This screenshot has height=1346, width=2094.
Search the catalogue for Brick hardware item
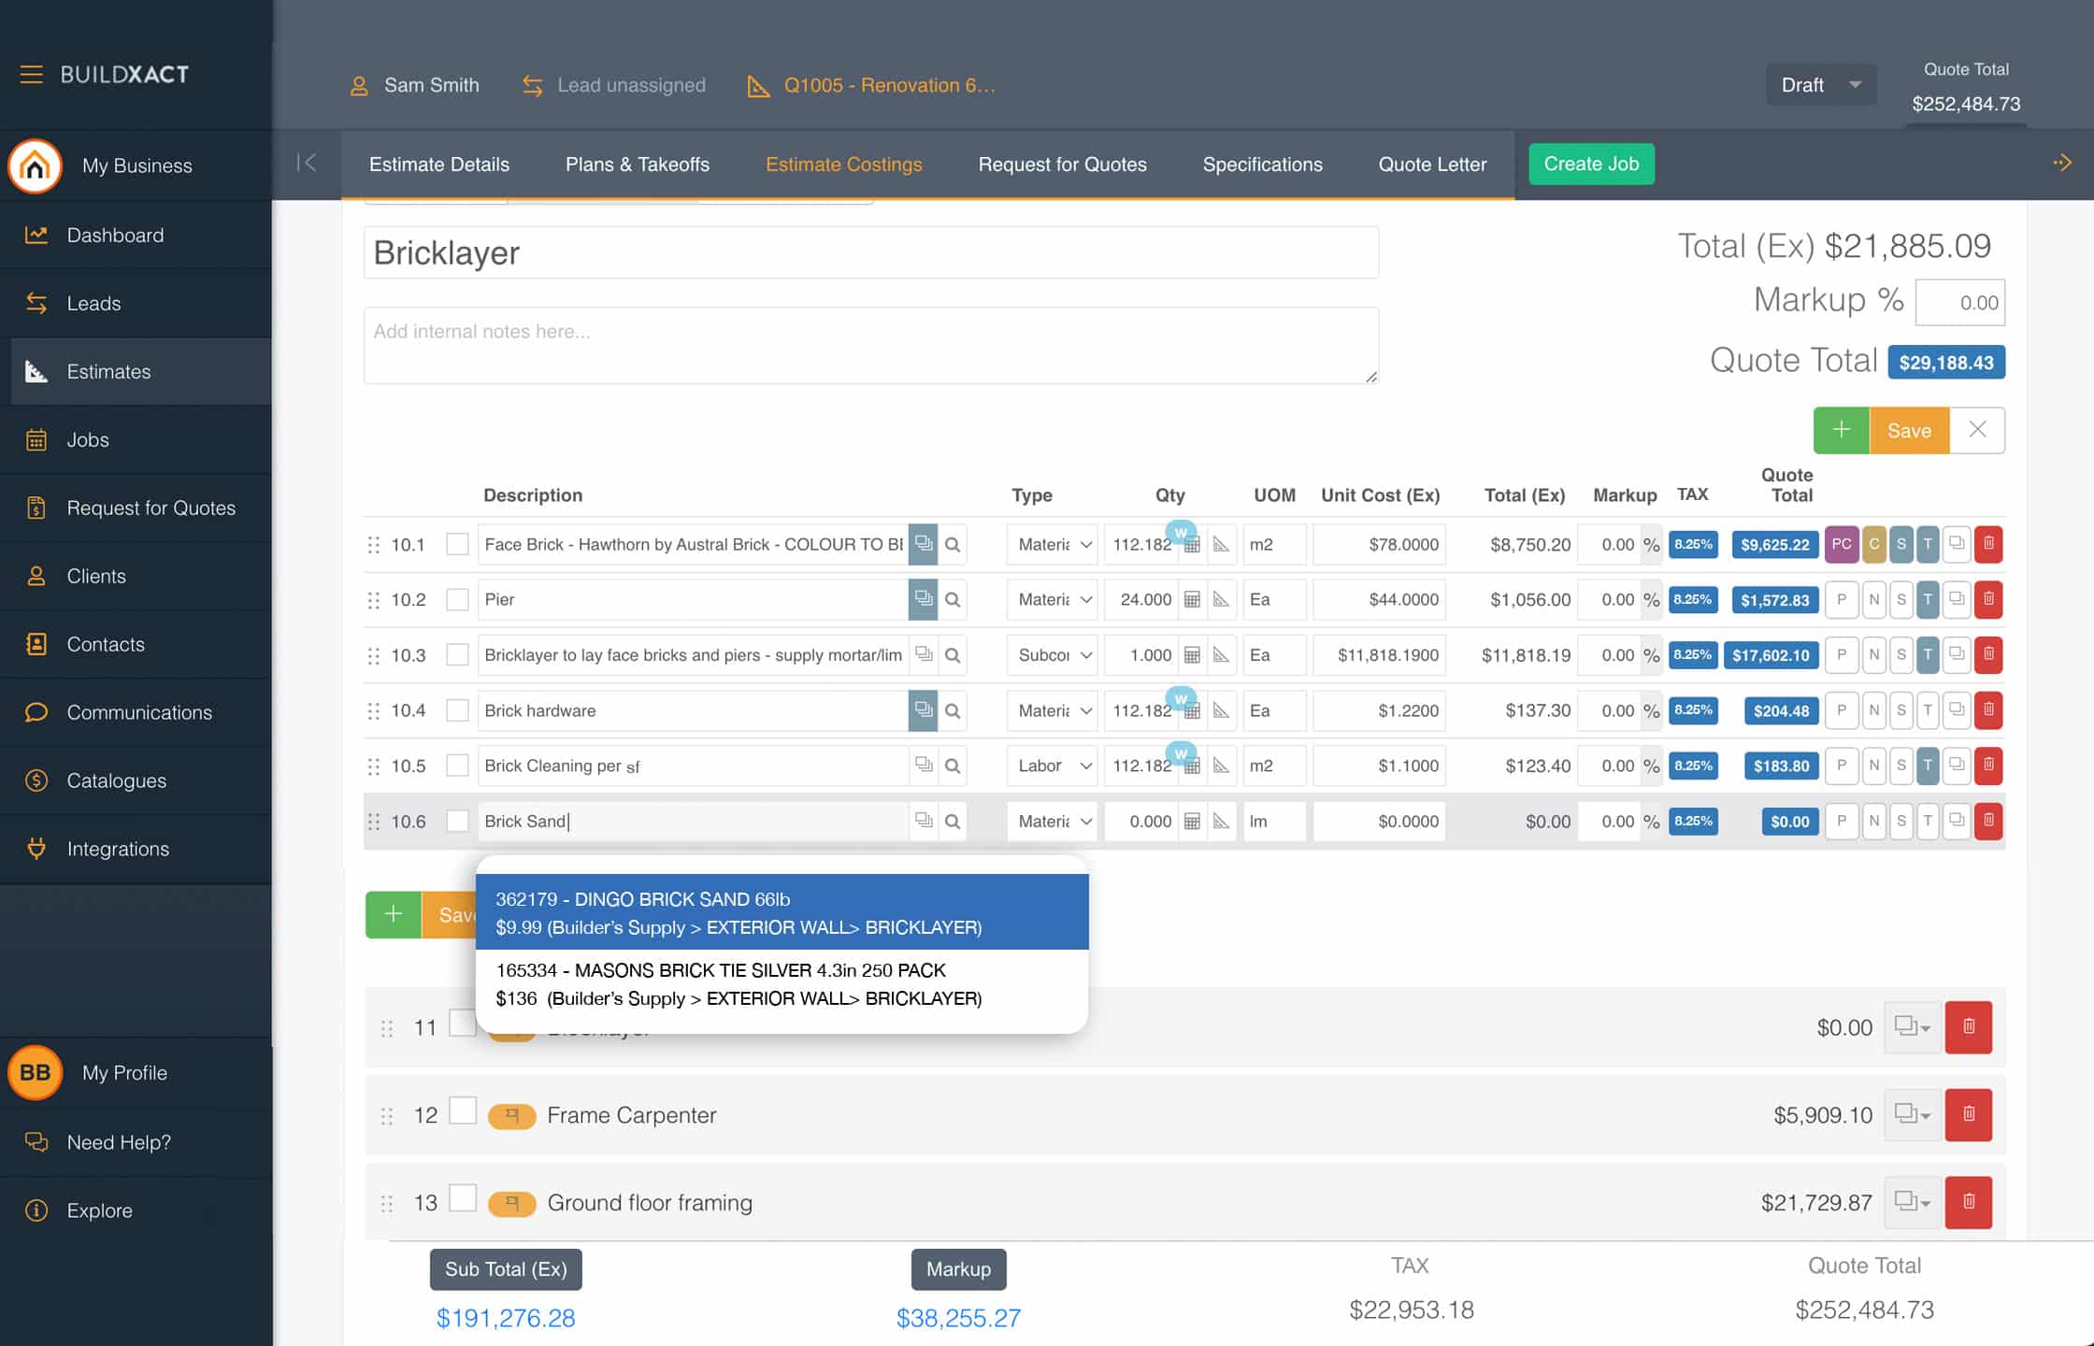point(953,710)
